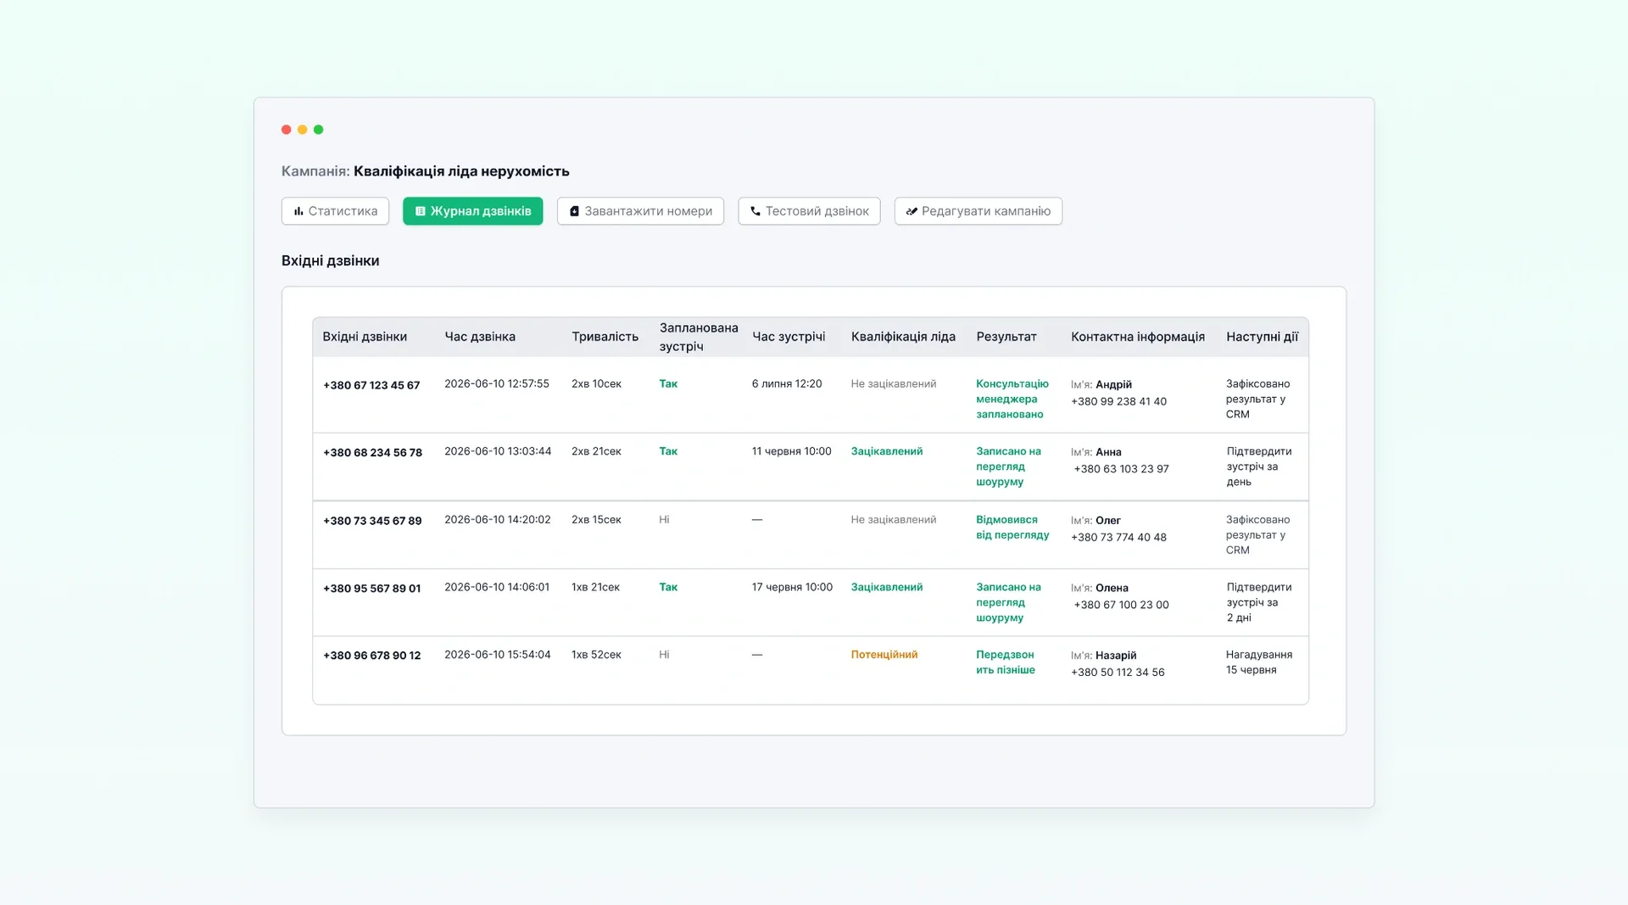Click the red window close dot
1628x905 pixels.
[x=287, y=130]
